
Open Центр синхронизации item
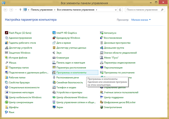(19, 102)
